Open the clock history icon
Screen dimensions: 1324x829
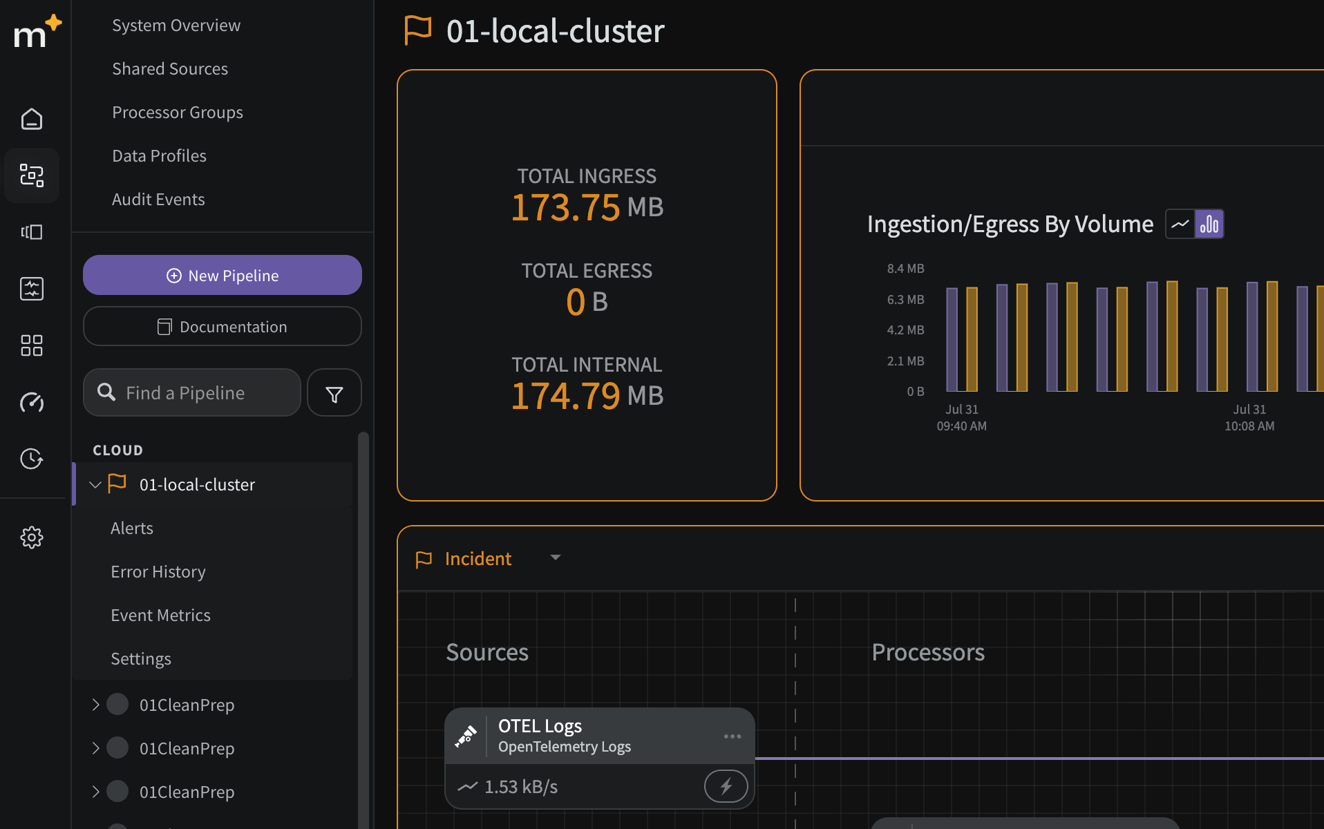click(32, 459)
